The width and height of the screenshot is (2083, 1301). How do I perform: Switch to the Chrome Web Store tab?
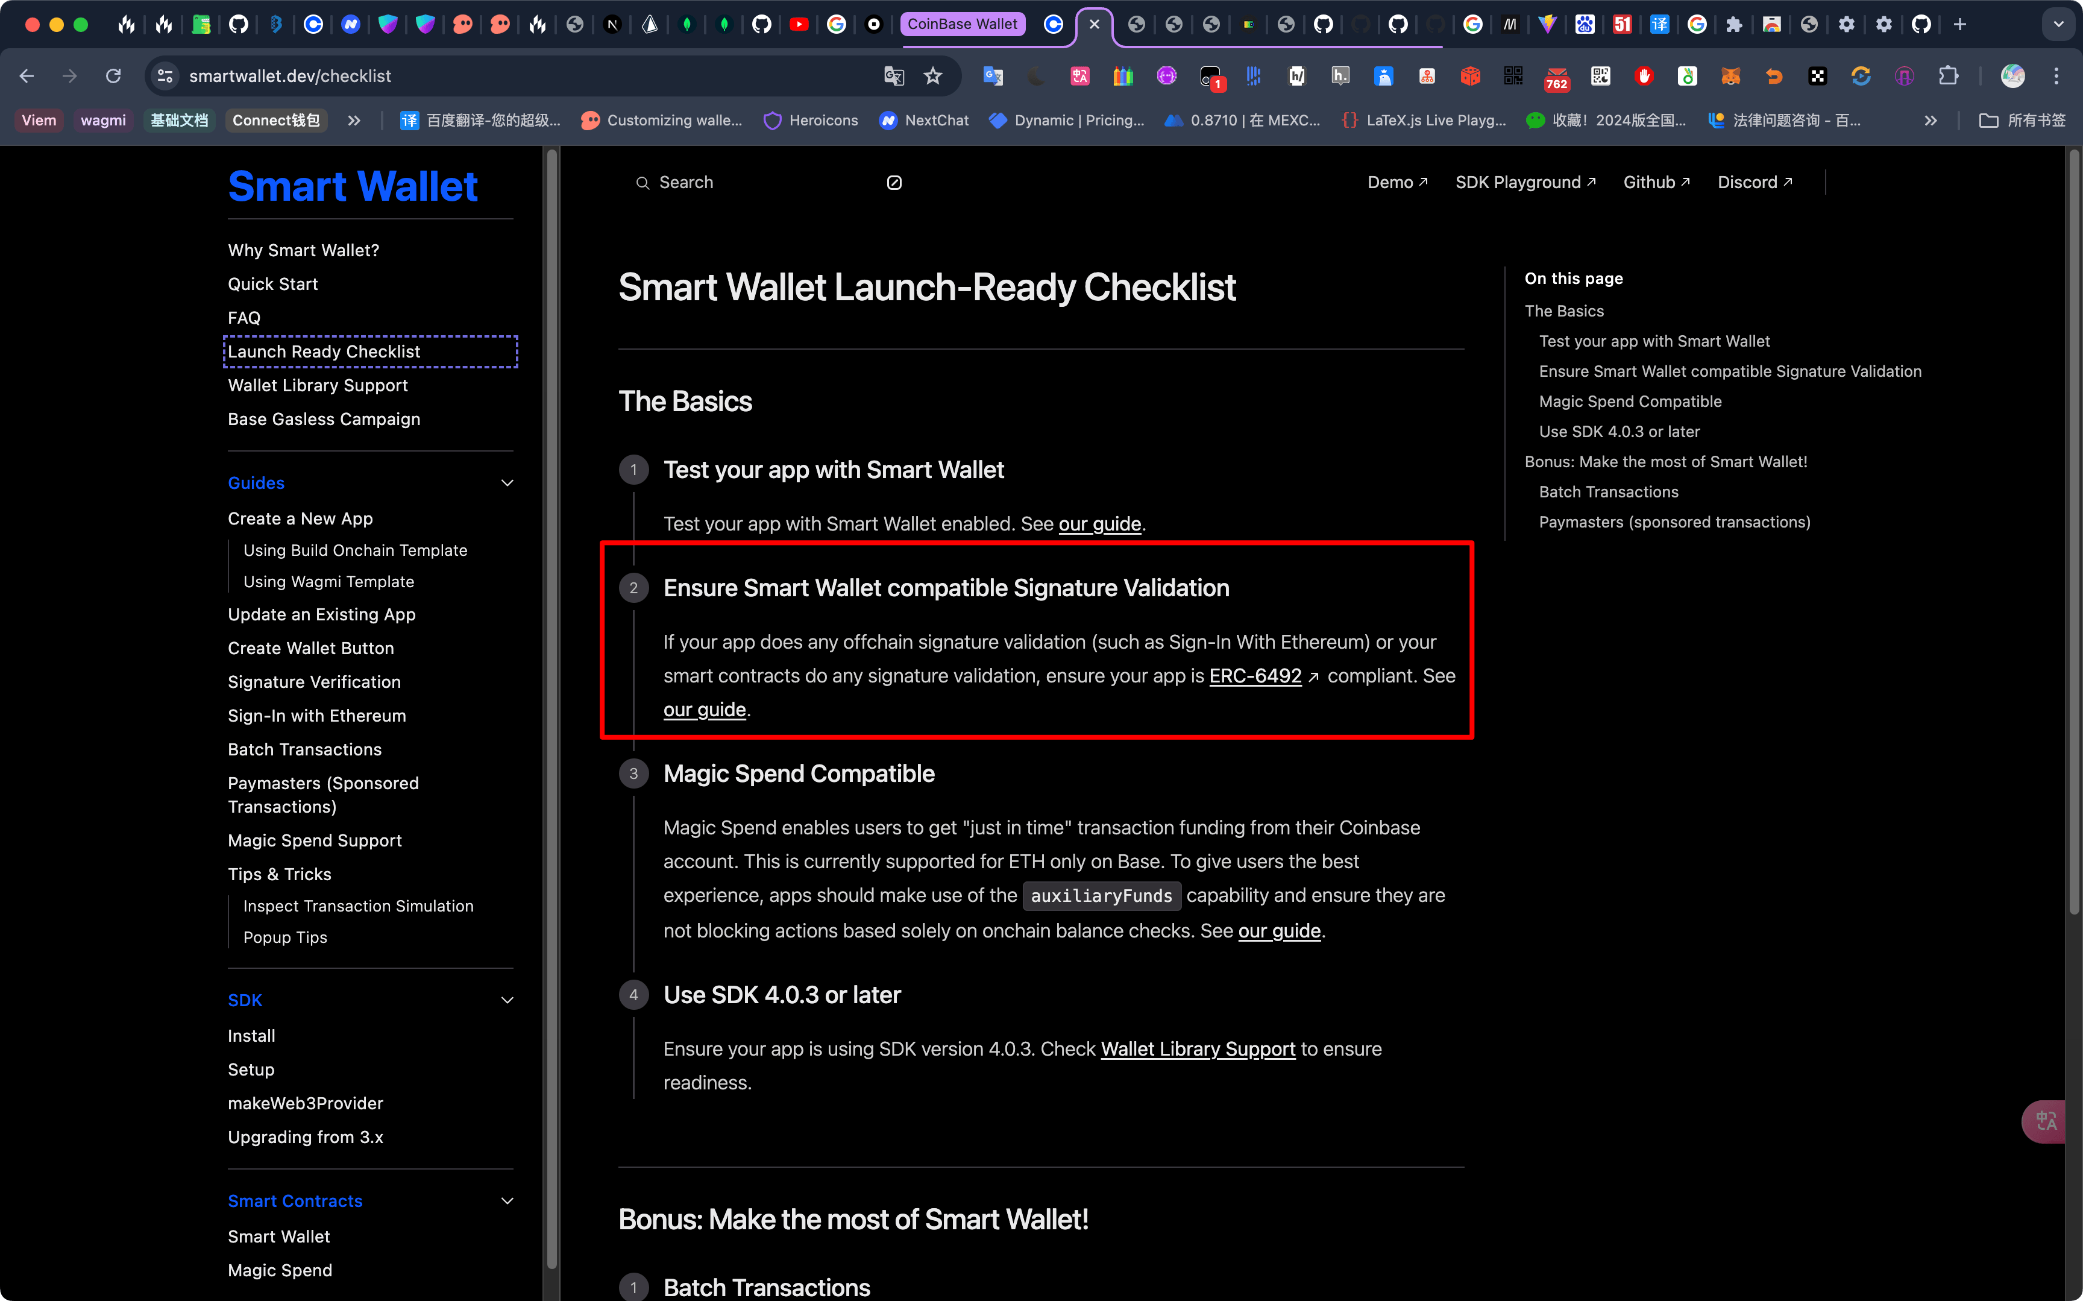(1771, 24)
